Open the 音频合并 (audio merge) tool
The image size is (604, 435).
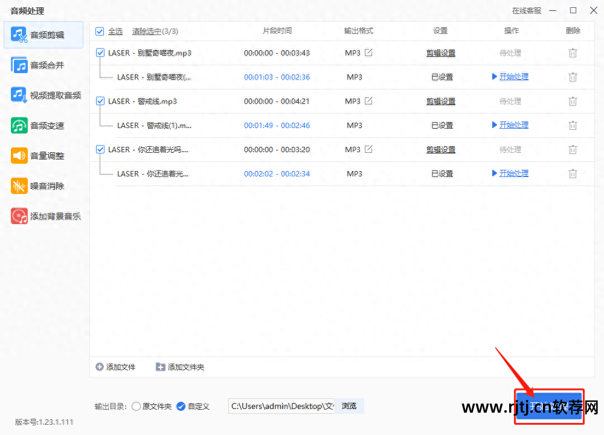(x=43, y=65)
